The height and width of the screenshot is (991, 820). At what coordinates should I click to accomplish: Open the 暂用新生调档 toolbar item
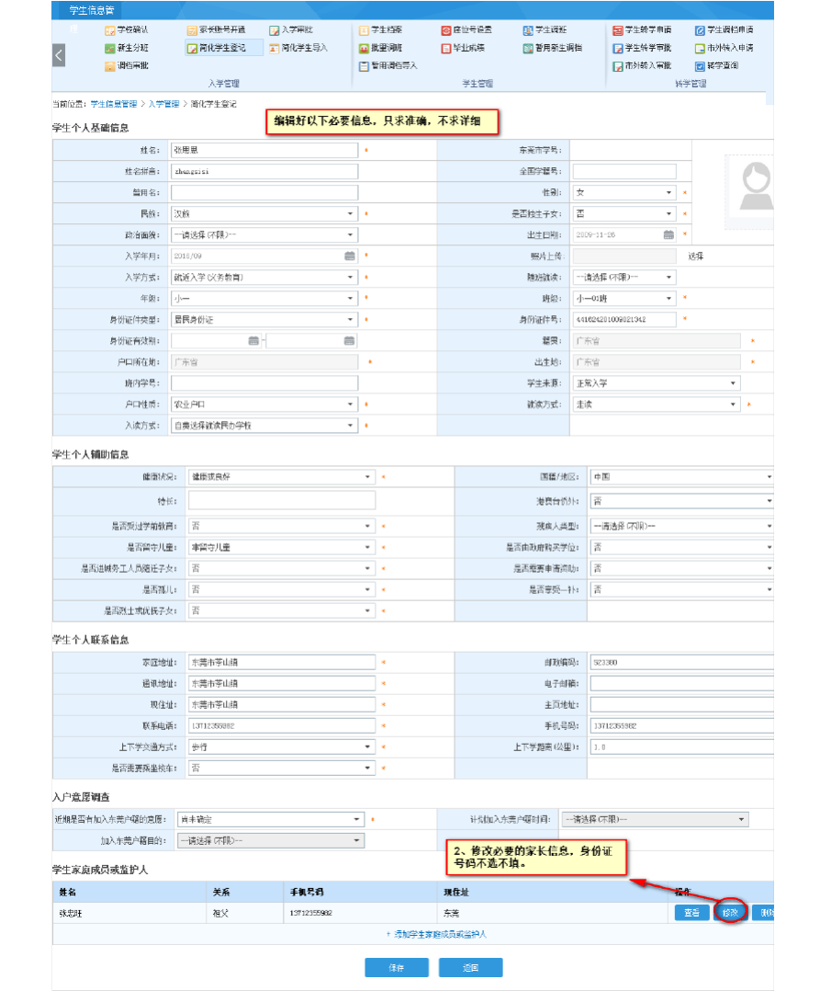click(552, 48)
